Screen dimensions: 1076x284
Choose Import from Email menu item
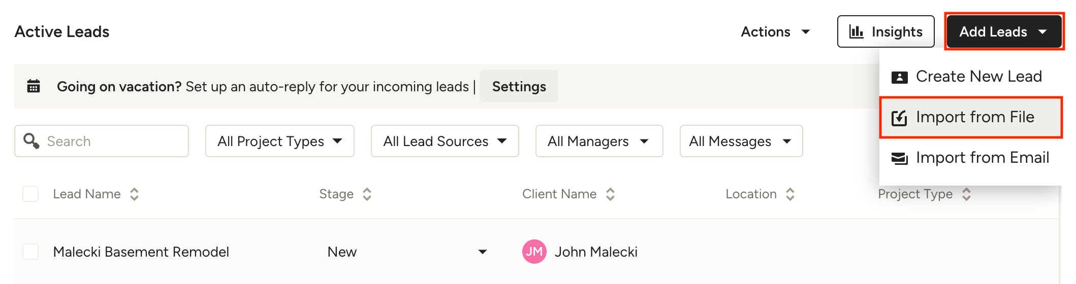(x=971, y=158)
